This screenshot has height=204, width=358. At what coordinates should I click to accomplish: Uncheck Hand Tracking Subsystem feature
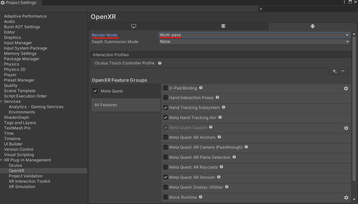[x=166, y=108]
